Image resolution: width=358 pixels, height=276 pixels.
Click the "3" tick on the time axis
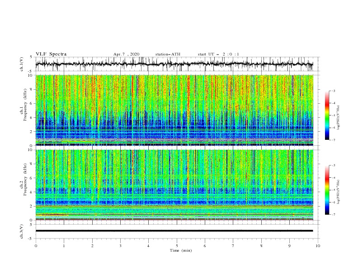click(x=120, y=246)
